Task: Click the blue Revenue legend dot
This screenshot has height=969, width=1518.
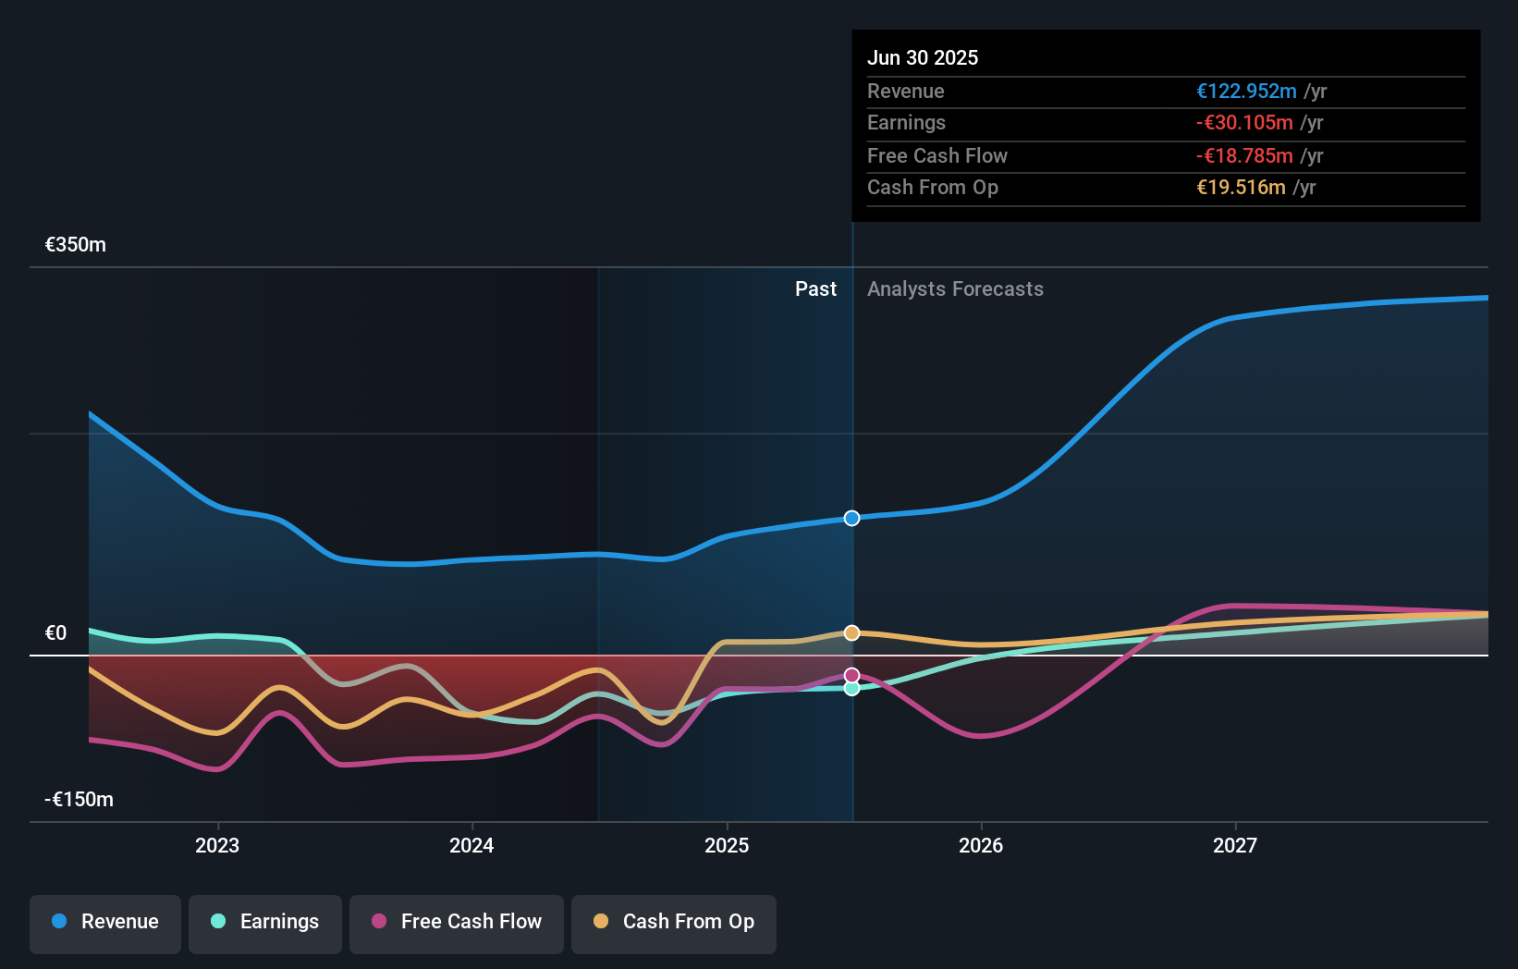Action: click(60, 921)
